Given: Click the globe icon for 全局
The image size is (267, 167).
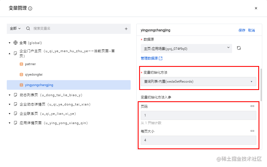Looking at the screenshot, I should [x=15, y=43].
